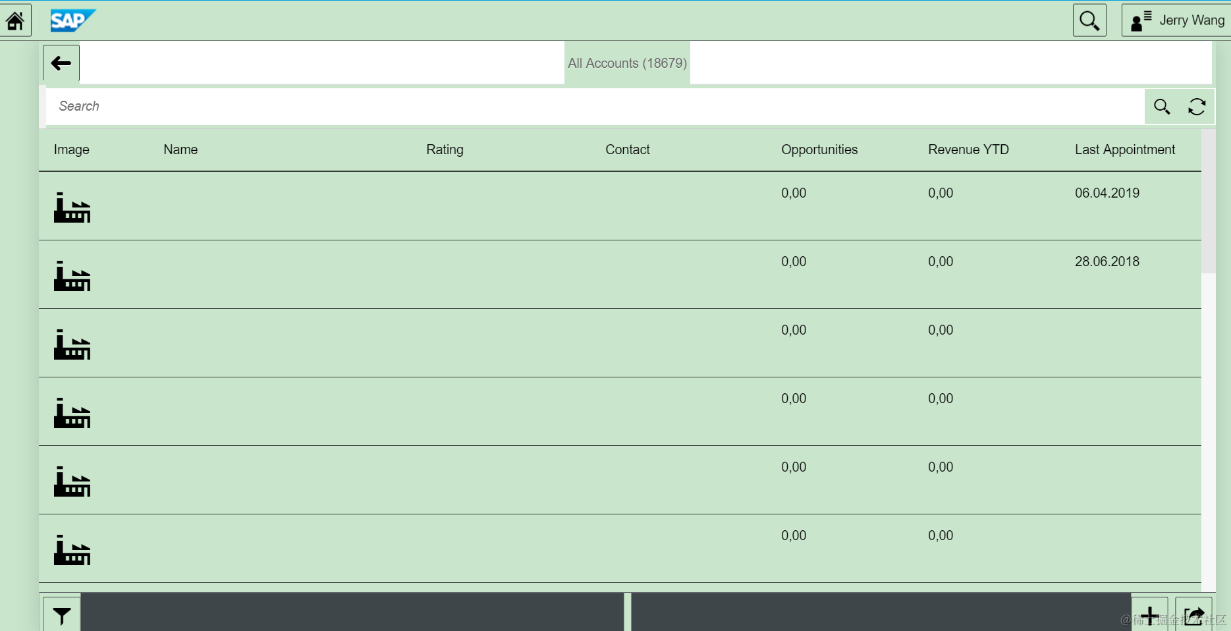The image size is (1231, 631).
Task: Select the Last Appointment column header
Action: (x=1125, y=150)
